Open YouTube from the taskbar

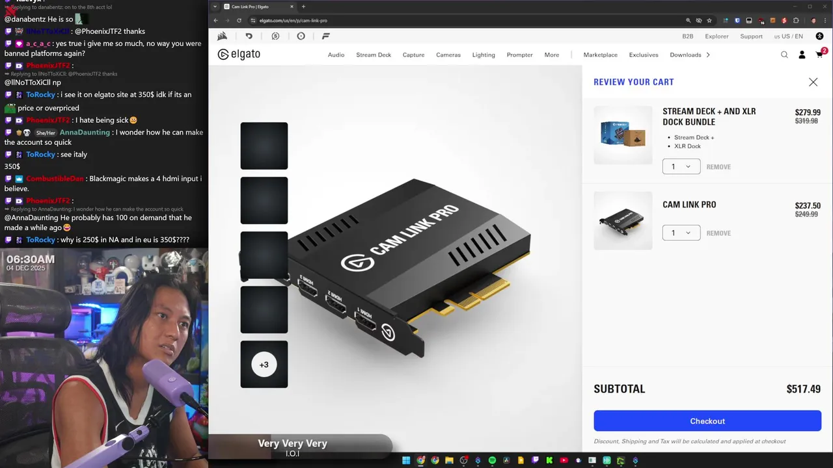tap(564, 461)
